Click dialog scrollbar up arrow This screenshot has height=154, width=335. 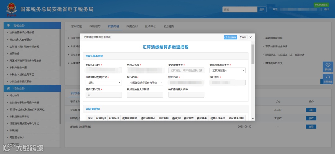253,43
